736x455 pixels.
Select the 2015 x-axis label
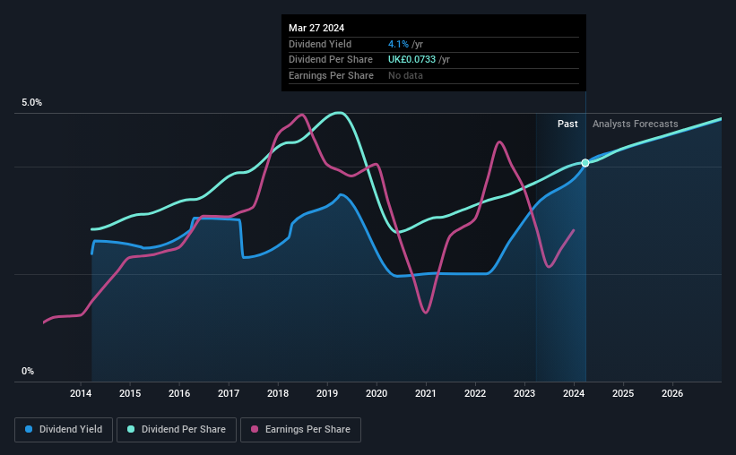[130, 393]
